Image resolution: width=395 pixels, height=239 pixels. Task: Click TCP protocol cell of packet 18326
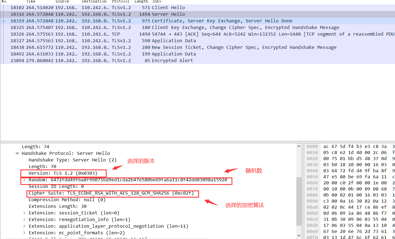point(116,34)
